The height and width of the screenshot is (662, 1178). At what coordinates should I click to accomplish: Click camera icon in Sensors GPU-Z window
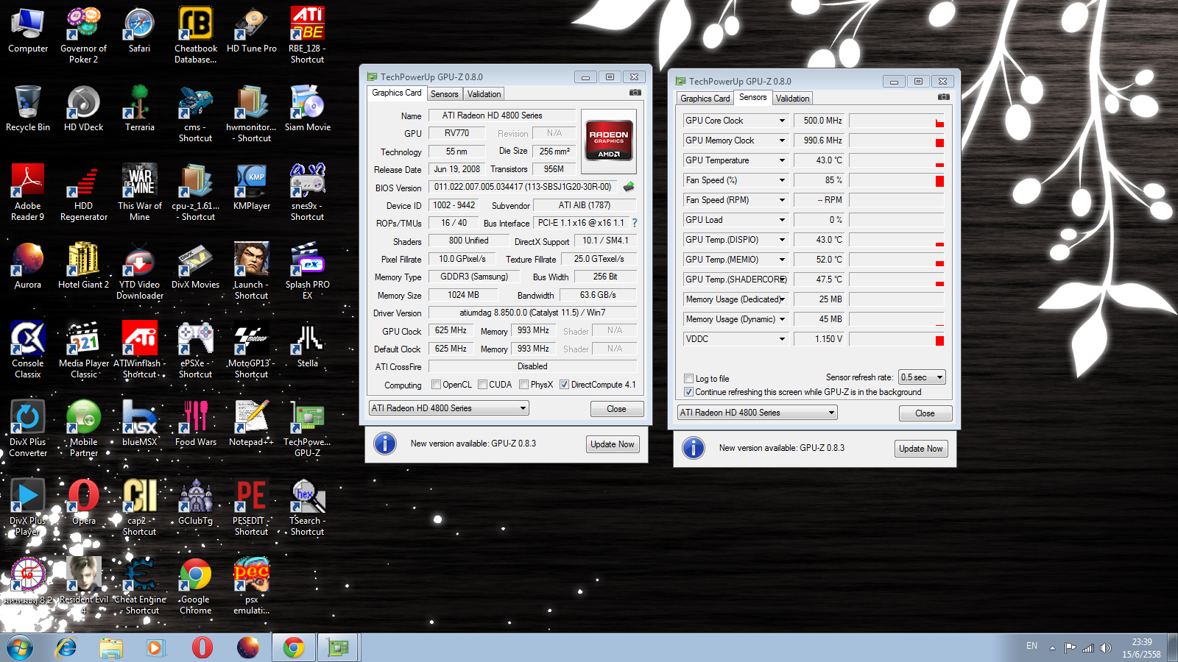(x=944, y=97)
